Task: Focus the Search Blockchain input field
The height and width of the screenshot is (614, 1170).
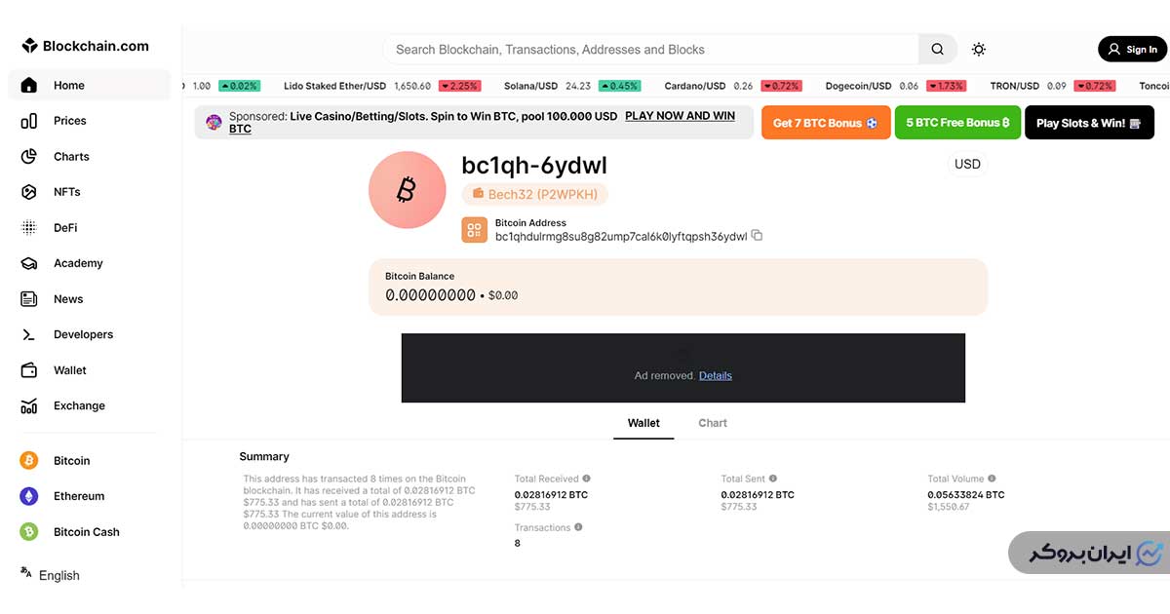Action: pyautogui.click(x=651, y=50)
